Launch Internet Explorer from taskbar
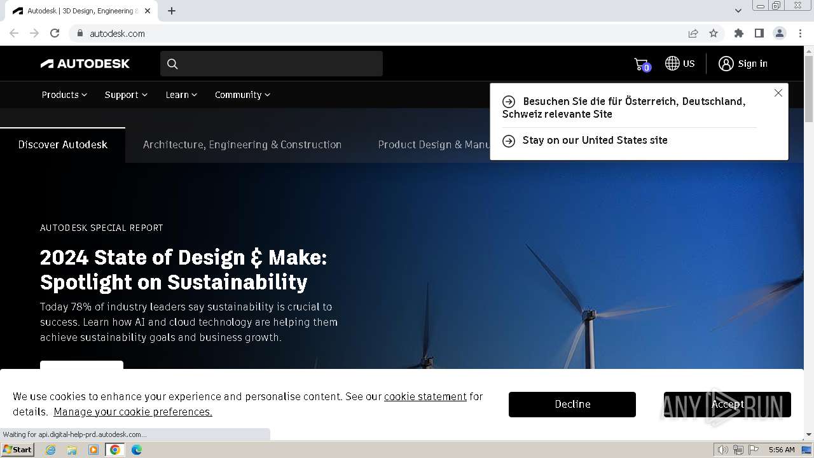Image resolution: width=814 pixels, height=458 pixels. (51, 450)
